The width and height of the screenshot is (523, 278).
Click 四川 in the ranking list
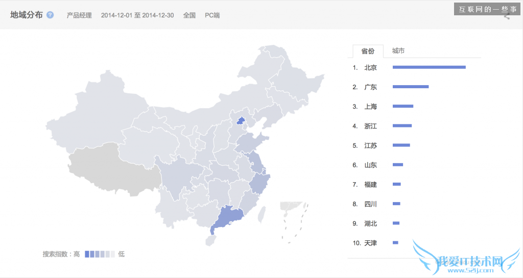pos(370,204)
